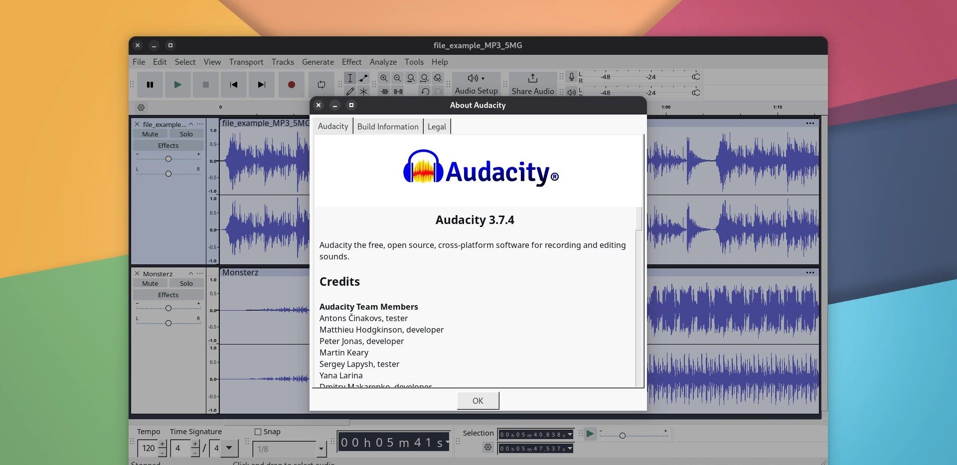Undo the last action

click(425, 92)
